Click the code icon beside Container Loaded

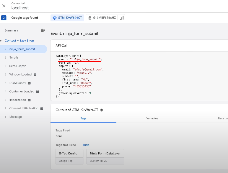tap(38, 92)
